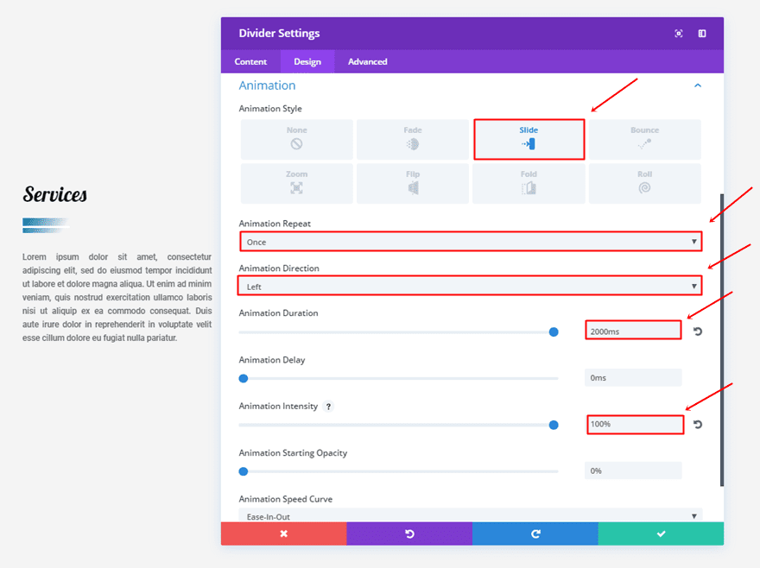
Task: Select the Flip animation style
Action: point(412,183)
